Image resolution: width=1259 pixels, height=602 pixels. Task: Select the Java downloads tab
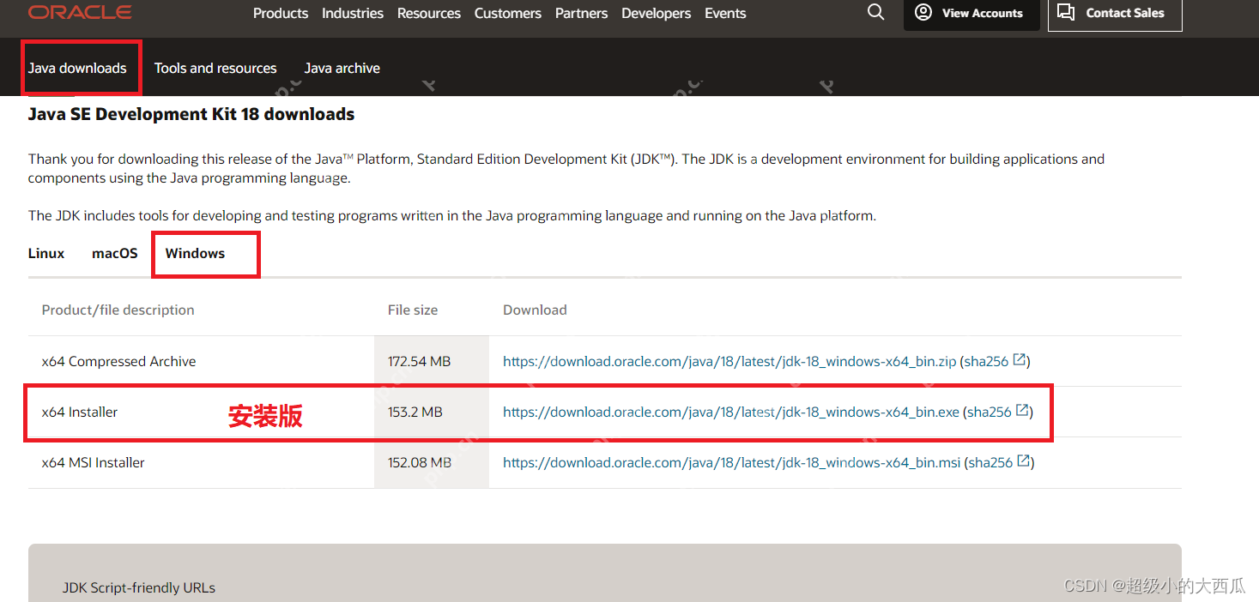coord(77,68)
